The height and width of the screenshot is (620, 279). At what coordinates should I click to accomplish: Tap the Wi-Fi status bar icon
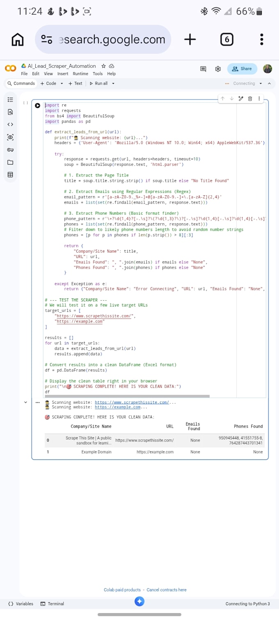coord(216,11)
